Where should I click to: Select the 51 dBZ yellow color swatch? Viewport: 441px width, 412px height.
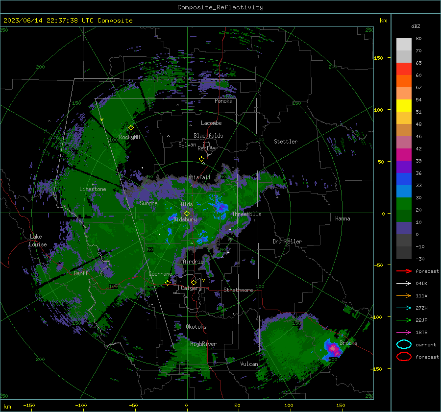(x=404, y=105)
